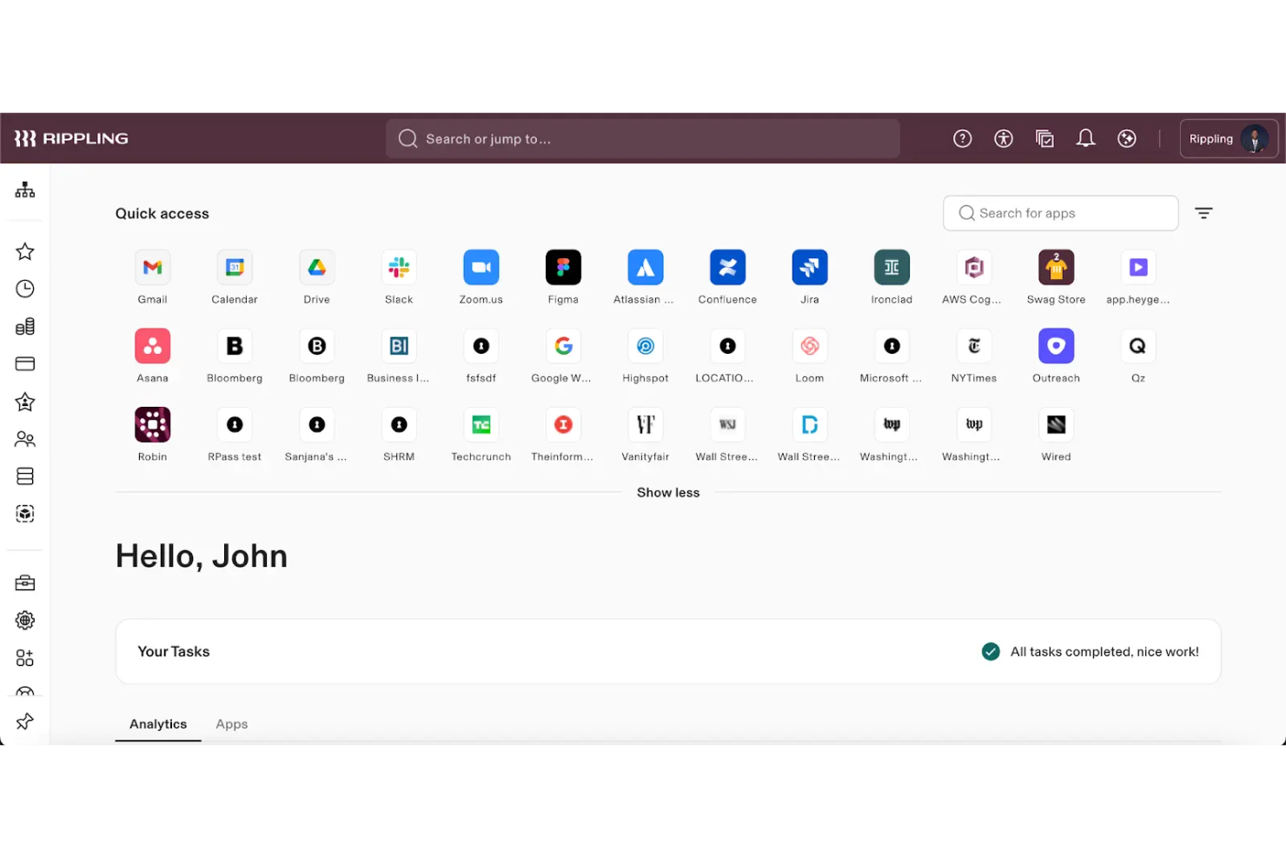The height and width of the screenshot is (858, 1286).
Task: Launch the Highspot app
Action: tap(646, 346)
